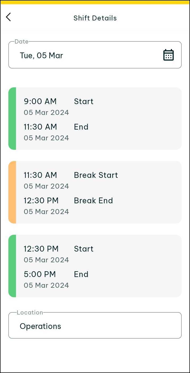The image size is (190, 373).
Task: Select the 12:30 PM Break End time
Action: [41, 201]
